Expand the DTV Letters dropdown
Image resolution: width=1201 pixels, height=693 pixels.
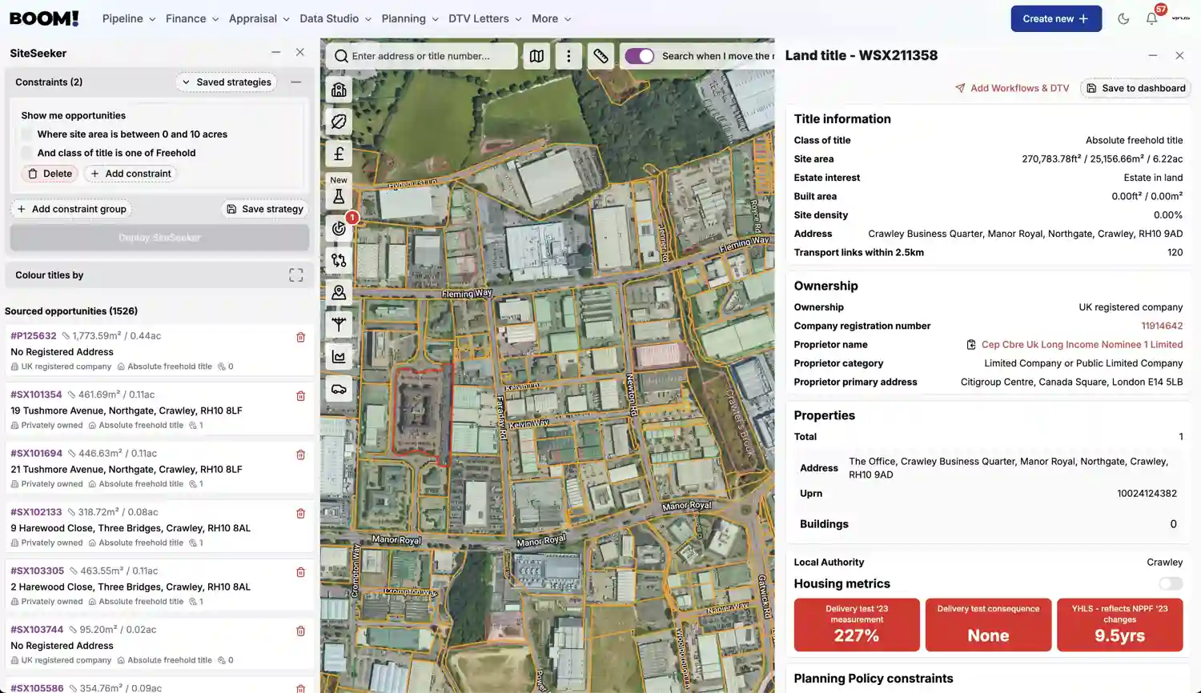[485, 18]
